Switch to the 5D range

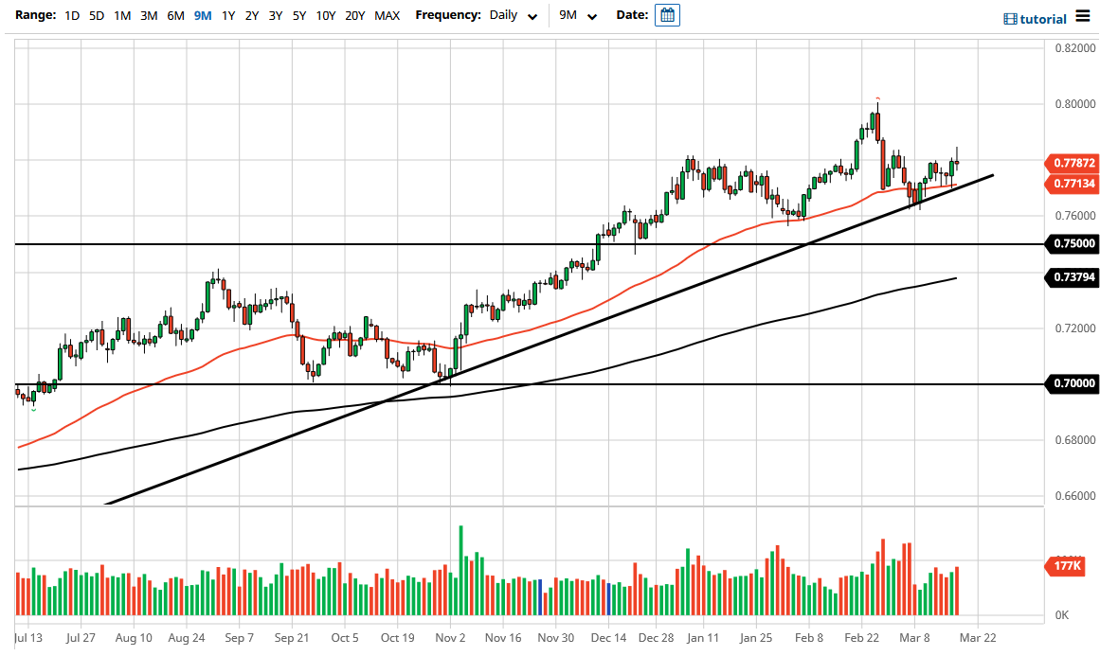95,15
